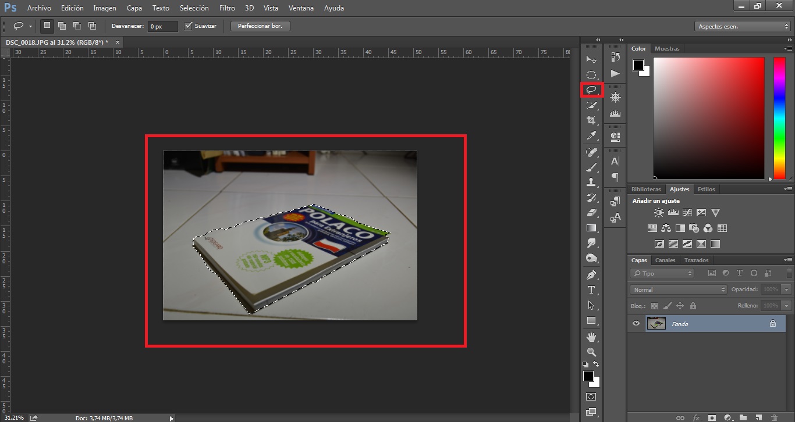The width and height of the screenshot is (795, 422).
Task: Click the Perfeccionar bor. button
Action: 260,26
